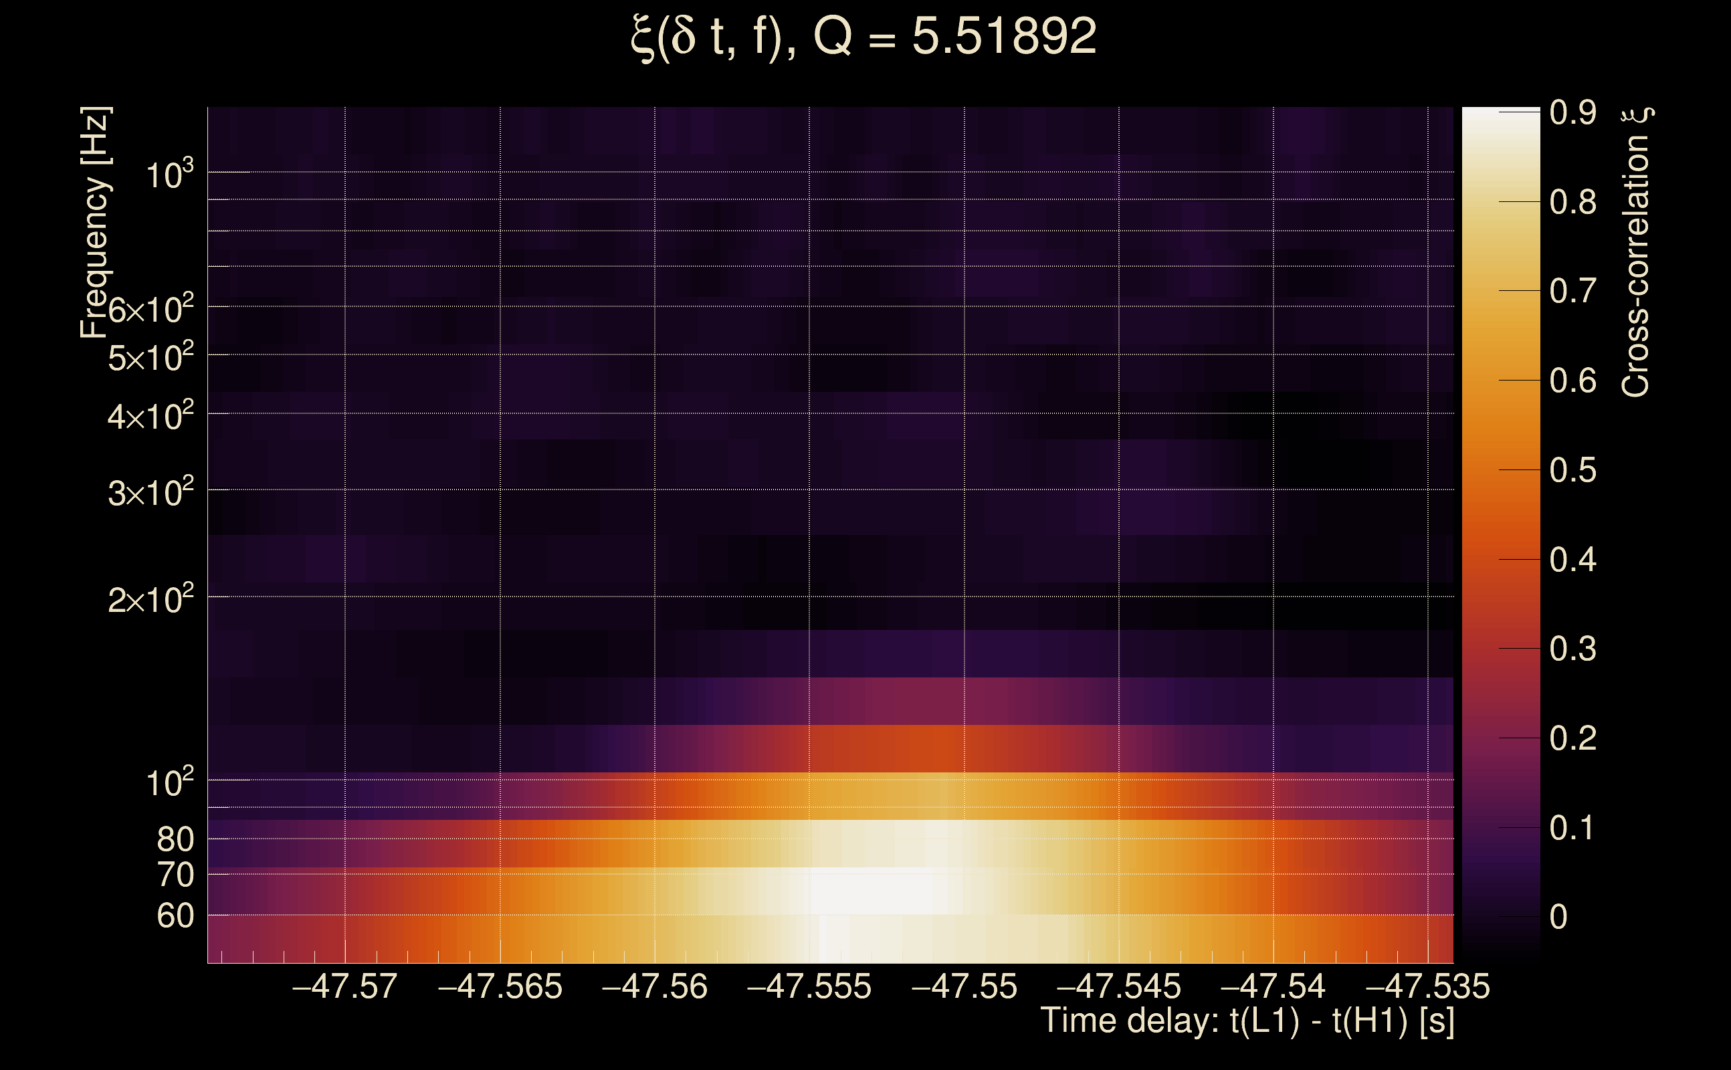Click the 4×10² frequency tick label
Screen dimensions: 1731x1070
pyautogui.click(x=150, y=417)
